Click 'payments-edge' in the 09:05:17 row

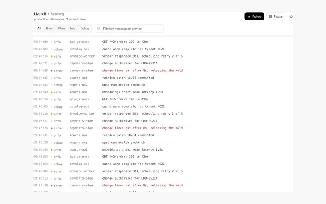pos(81,121)
